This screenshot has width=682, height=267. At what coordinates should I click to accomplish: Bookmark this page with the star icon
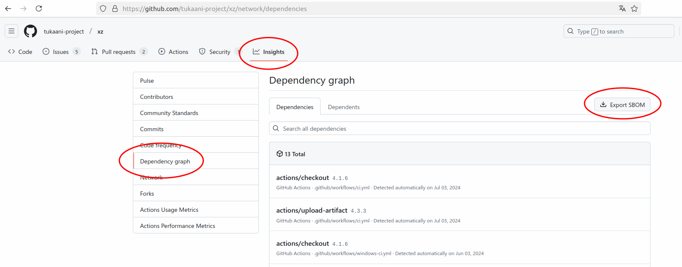click(634, 8)
